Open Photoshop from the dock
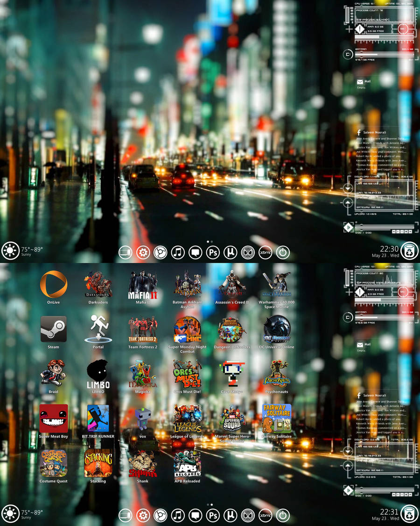The width and height of the screenshot is (420, 526). [213, 252]
